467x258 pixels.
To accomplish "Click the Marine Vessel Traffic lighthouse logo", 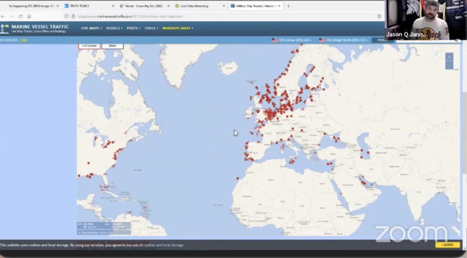I will 5,29.
